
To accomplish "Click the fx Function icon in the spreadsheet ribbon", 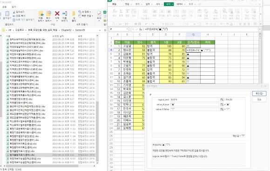I will click(115, 11).
